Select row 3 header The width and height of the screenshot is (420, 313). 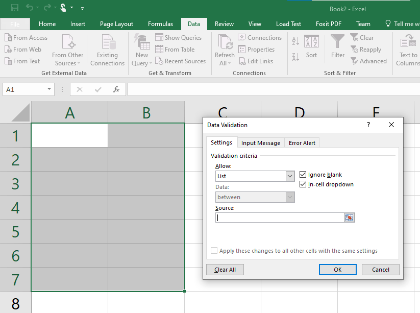tap(15, 184)
